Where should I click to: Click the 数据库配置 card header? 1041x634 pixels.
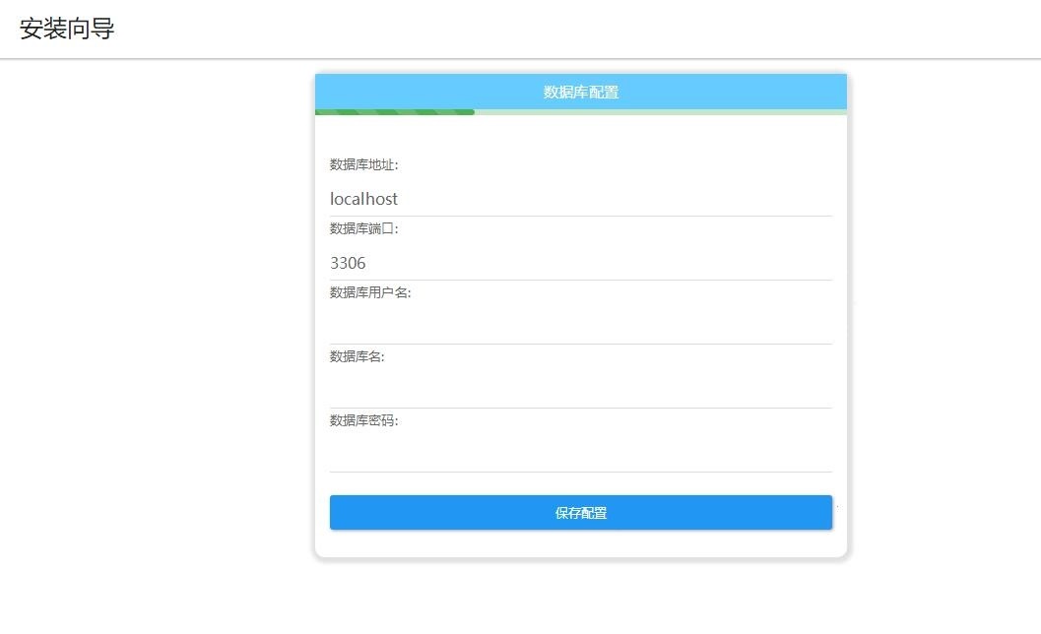[580, 92]
